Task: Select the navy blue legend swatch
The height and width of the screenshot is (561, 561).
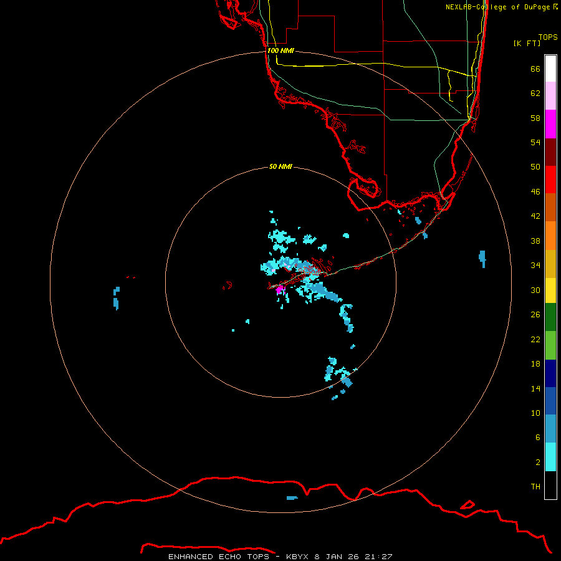Action: pyautogui.click(x=550, y=373)
